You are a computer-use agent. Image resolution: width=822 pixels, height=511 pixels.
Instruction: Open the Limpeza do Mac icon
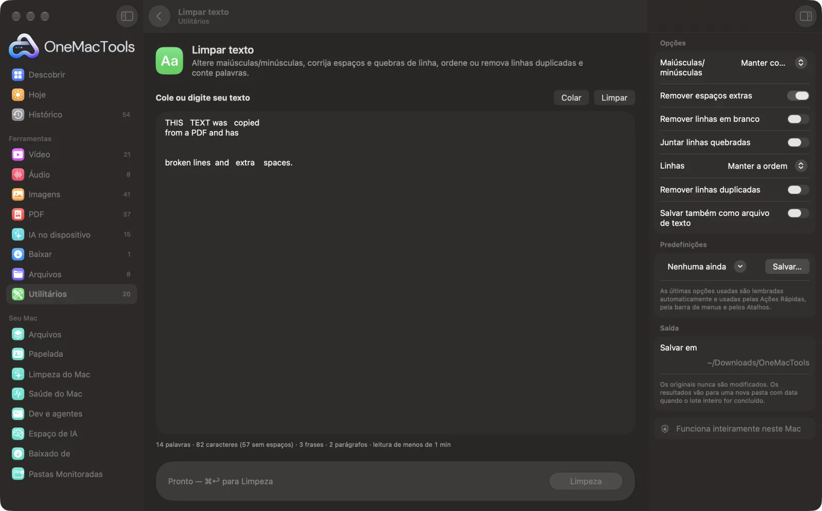18,374
